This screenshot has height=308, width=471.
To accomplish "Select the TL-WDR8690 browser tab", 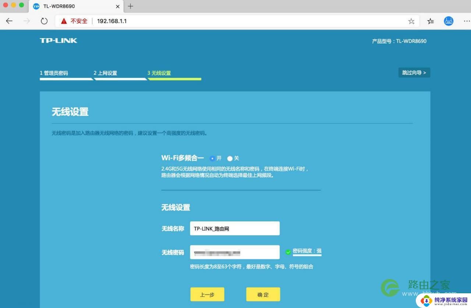I will pyautogui.click(x=76, y=7).
